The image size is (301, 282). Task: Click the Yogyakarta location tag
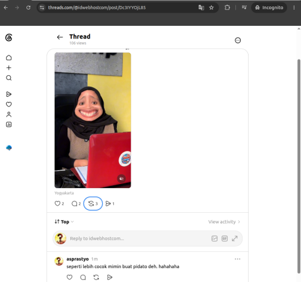pyautogui.click(x=64, y=193)
